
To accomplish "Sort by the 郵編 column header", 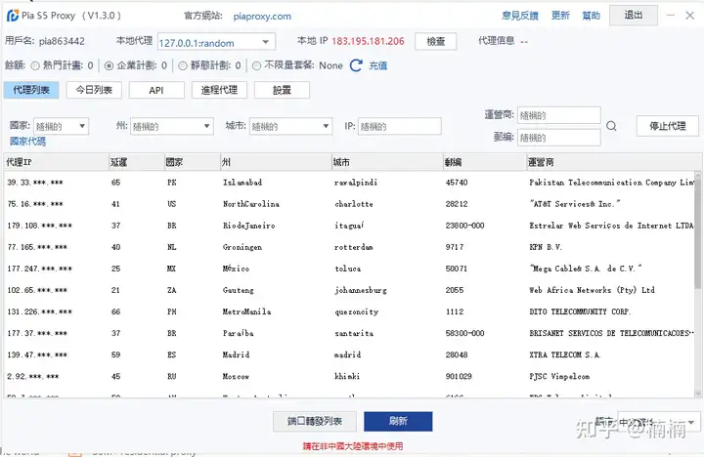I will coord(484,162).
